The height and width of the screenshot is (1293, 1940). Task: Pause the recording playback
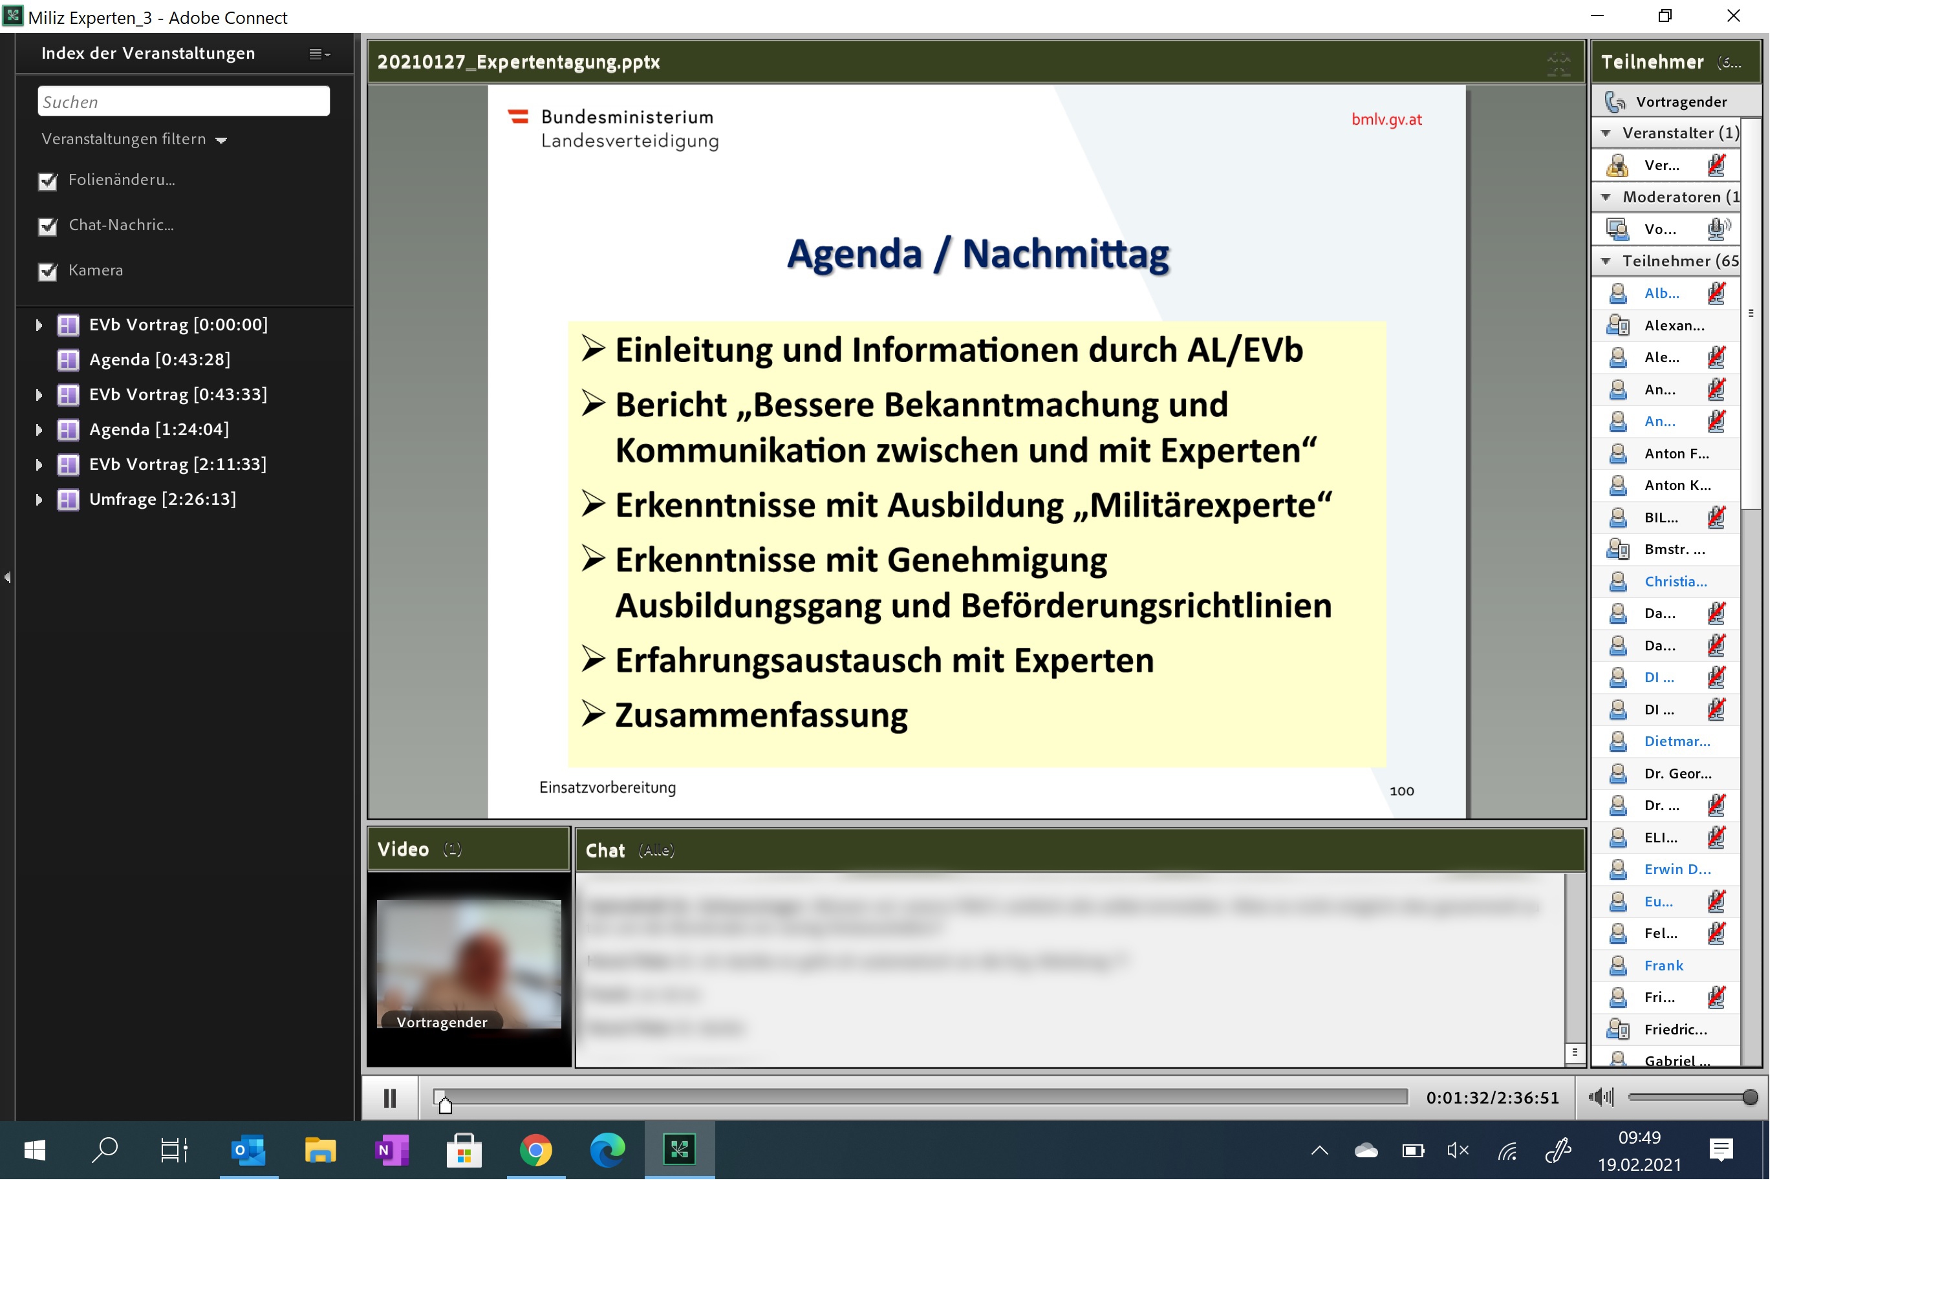pos(390,1098)
